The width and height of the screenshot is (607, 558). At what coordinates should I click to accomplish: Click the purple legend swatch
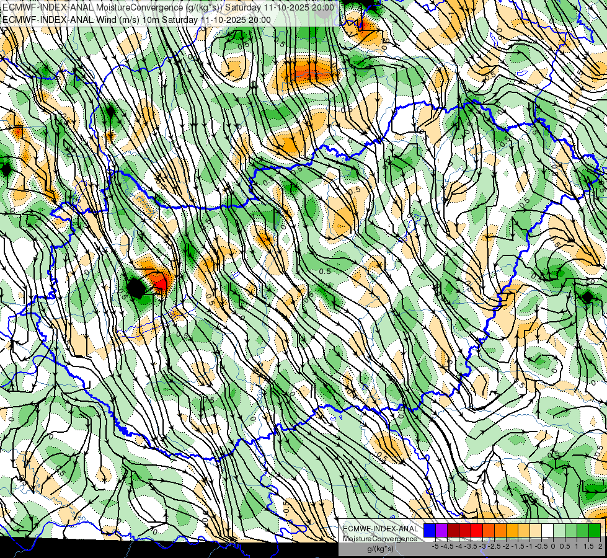pyautogui.click(x=441, y=530)
